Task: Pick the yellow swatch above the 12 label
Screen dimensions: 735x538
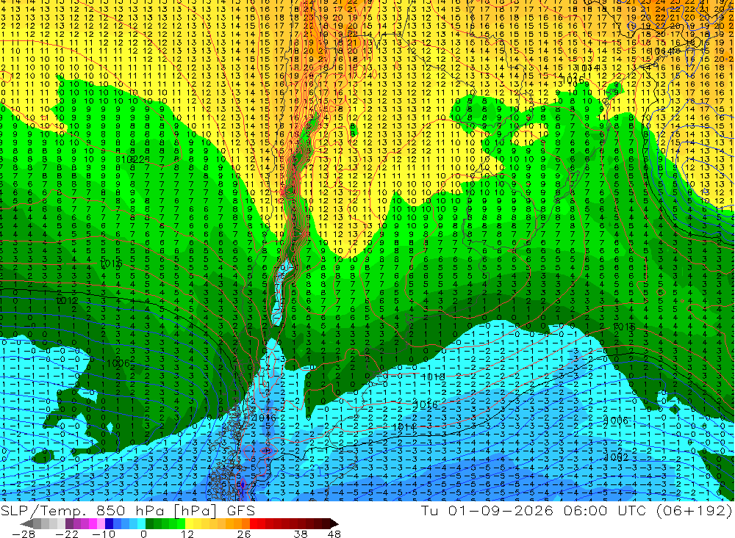Action: coord(190,523)
